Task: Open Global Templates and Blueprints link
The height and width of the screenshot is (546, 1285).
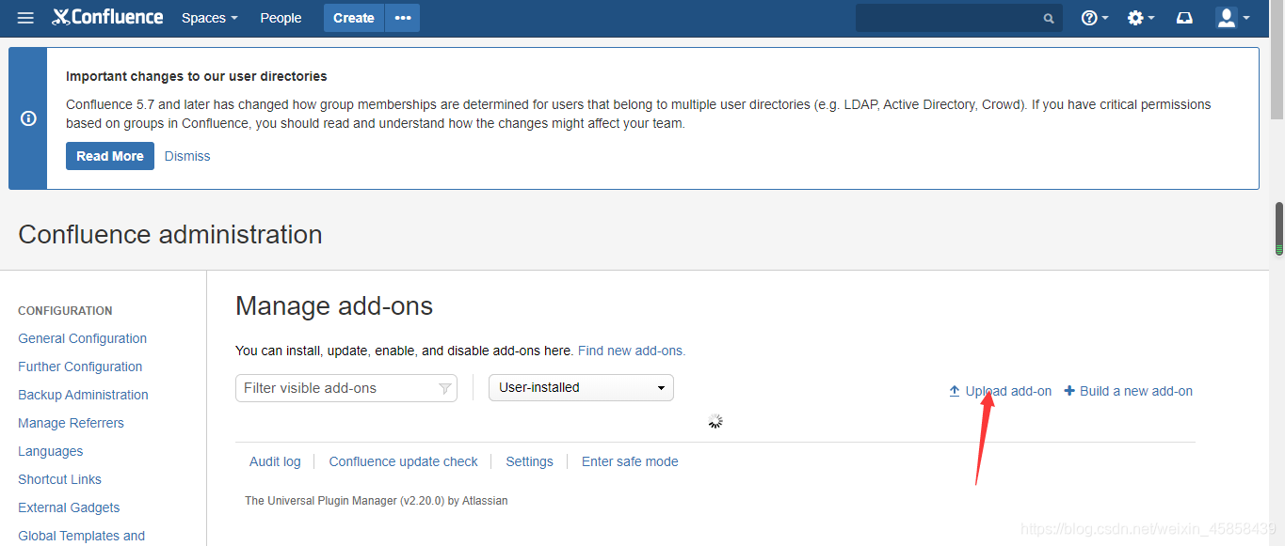Action: click(81, 536)
